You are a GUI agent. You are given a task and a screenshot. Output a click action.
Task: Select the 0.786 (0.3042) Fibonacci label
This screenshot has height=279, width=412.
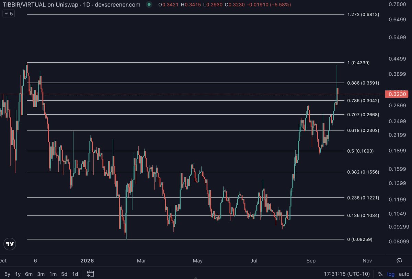point(363,101)
